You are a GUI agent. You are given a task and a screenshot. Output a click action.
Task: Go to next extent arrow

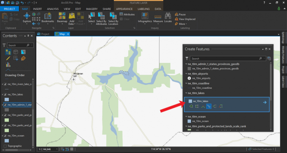pyautogui.click(x=38, y=24)
